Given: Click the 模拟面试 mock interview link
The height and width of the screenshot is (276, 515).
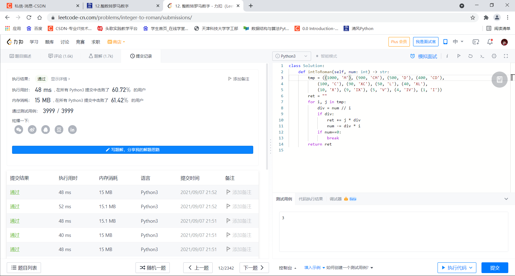Looking at the screenshot, I should 424,56.
